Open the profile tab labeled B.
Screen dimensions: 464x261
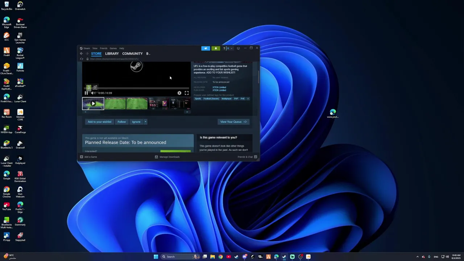point(148,54)
